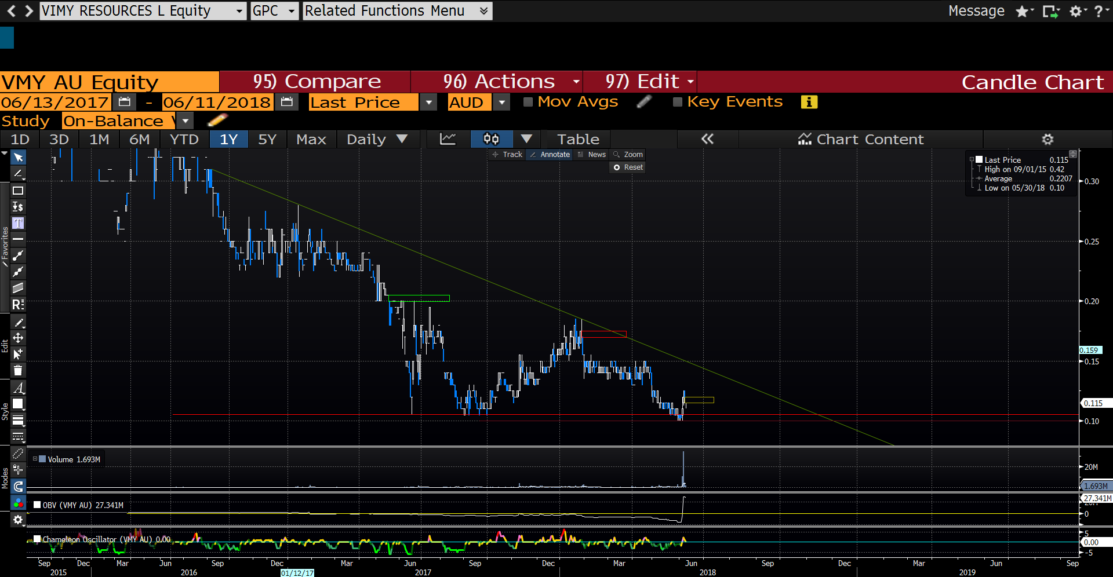Open the export window icon
The width and height of the screenshot is (1113, 577).
[x=1050, y=11]
